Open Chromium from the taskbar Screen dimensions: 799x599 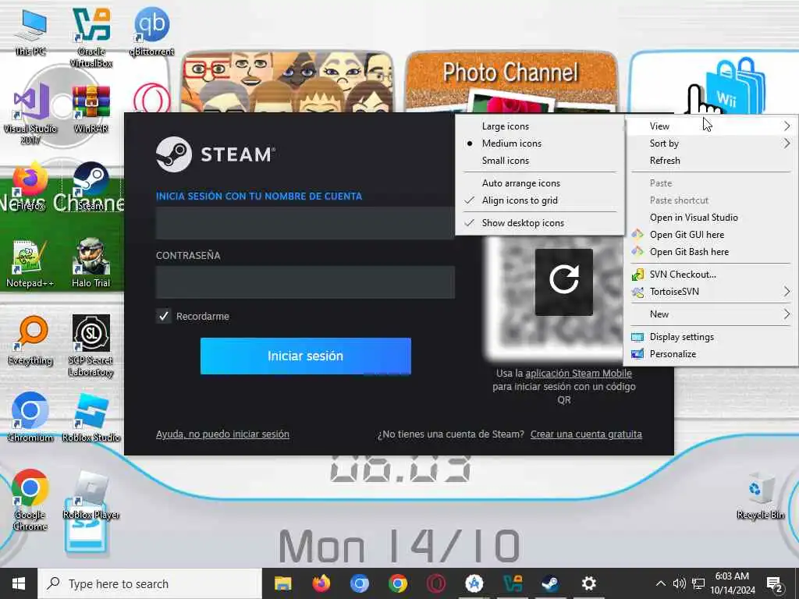point(359,583)
